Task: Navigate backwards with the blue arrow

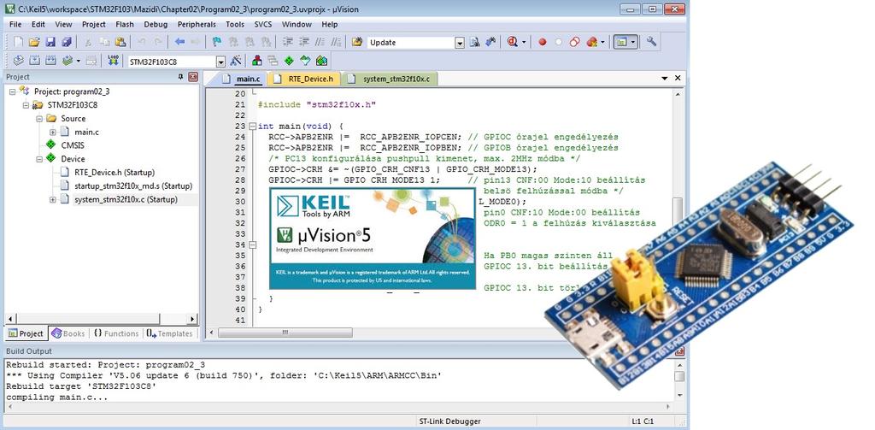Action: 179,43
